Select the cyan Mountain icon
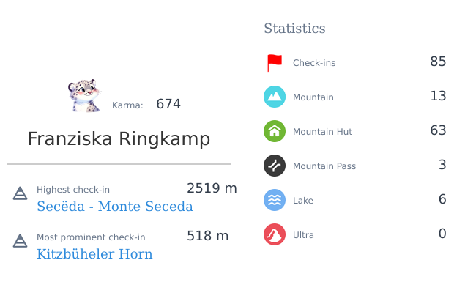The width and height of the screenshot is (476, 282). click(275, 97)
